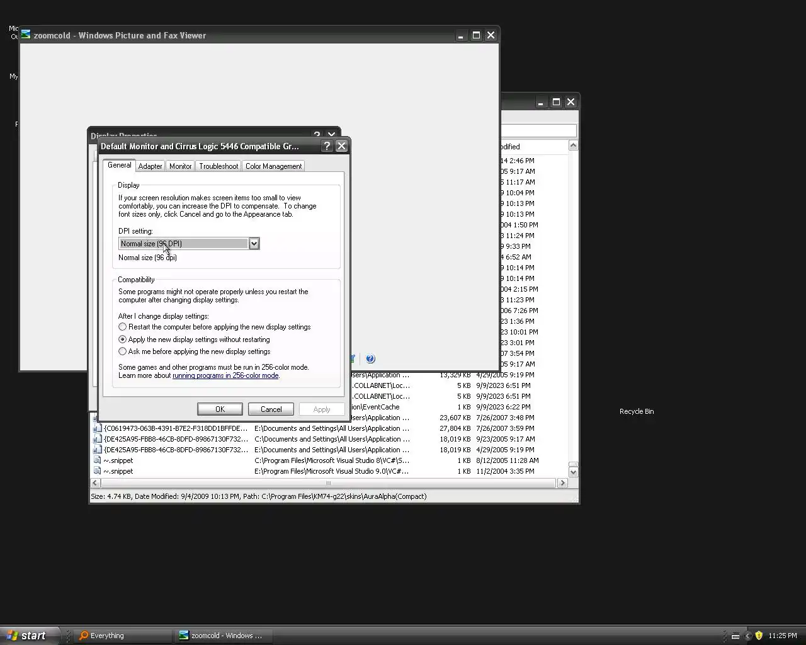Click the snippet file icon dated 8/12/2005
Viewport: 806px width, 645px height.
pos(98,460)
